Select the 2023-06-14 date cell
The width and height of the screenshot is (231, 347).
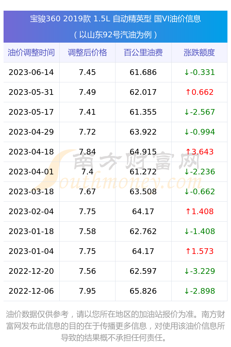[31, 72]
